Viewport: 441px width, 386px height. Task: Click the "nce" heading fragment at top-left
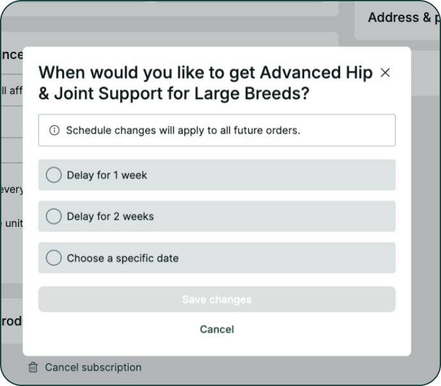[12, 55]
